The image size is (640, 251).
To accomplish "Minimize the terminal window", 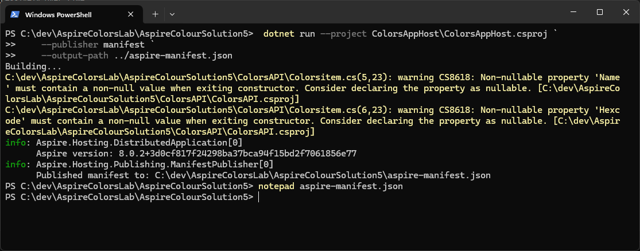I will pos(572,12).
